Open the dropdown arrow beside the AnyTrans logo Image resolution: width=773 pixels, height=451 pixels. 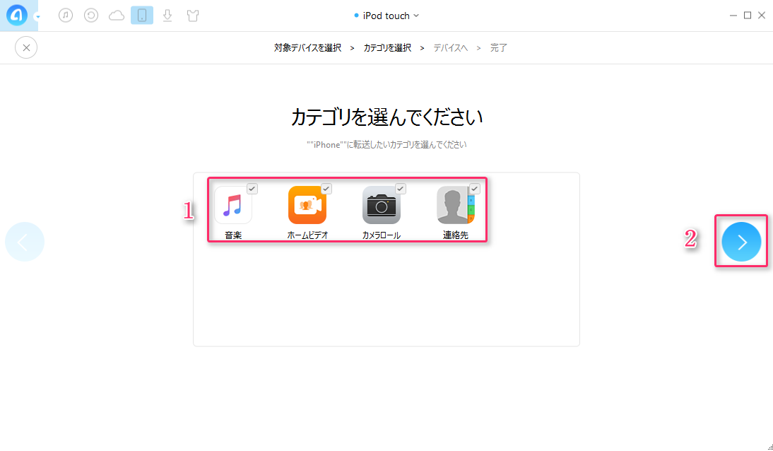pyautogui.click(x=37, y=17)
